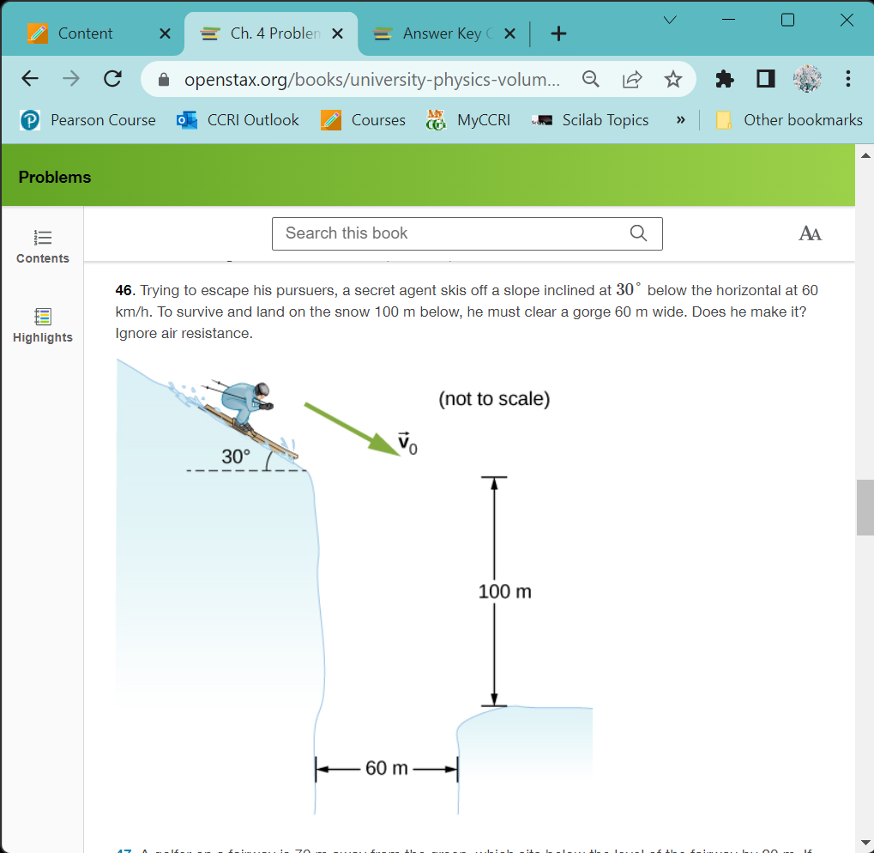Open the profile avatar menu
Image resolution: width=874 pixels, height=853 pixels.
tap(807, 79)
